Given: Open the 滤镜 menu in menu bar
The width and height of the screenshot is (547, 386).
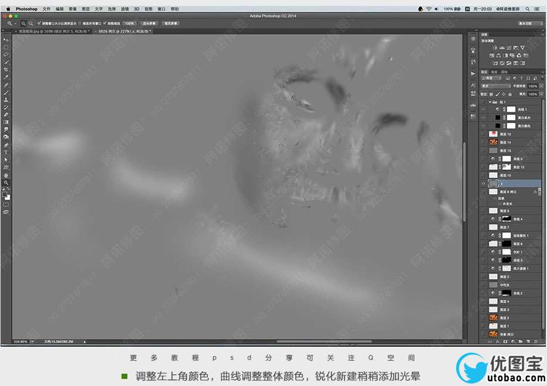Looking at the screenshot, I should point(124,9).
